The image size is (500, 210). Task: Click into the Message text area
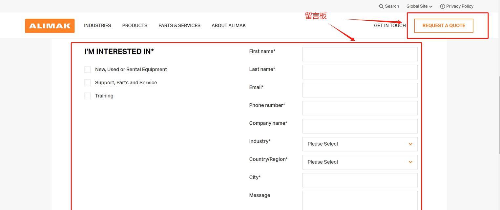point(360,200)
